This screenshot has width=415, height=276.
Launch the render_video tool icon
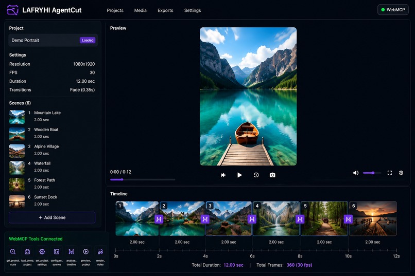pyautogui.click(x=100, y=251)
